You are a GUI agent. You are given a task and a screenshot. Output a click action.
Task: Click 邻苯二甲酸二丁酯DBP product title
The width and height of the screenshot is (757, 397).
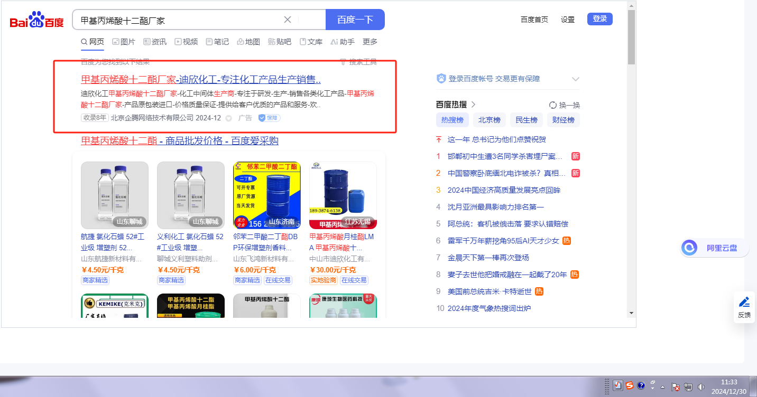(x=267, y=242)
